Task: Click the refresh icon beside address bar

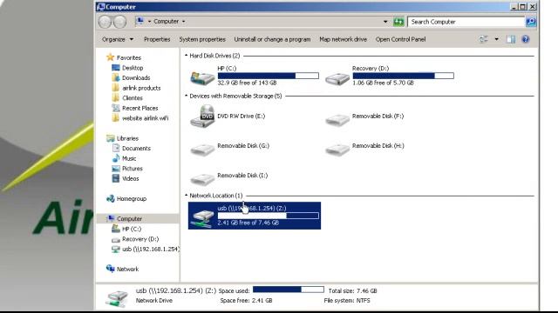Action: pyautogui.click(x=398, y=22)
